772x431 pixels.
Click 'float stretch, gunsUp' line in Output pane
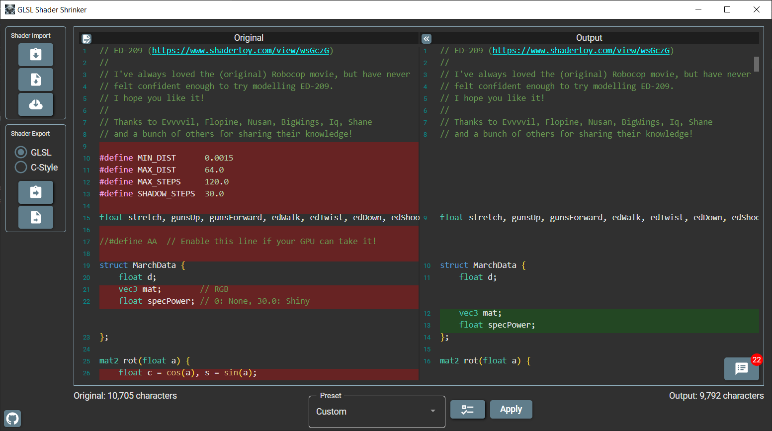[x=600, y=217]
